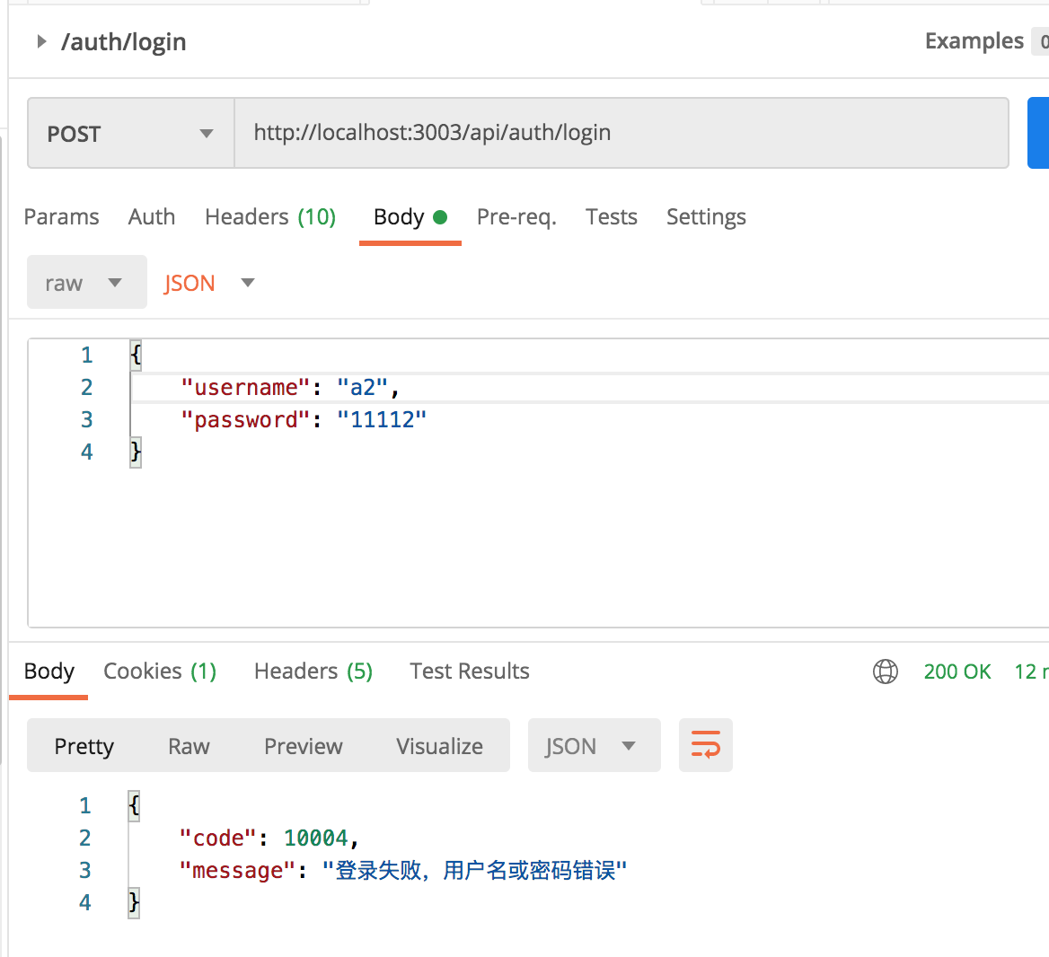Open the POST method dropdown

[131, 134]
